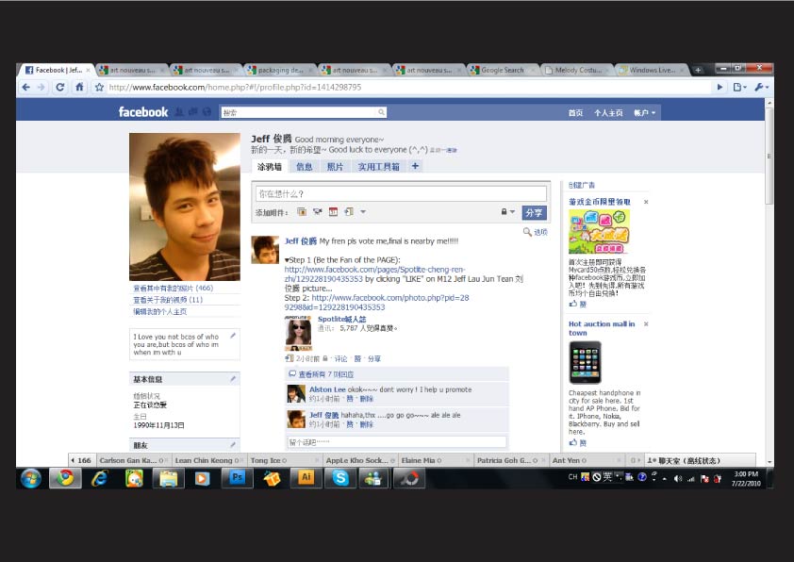
Task: Edit 基本信息 section with pencil icon
Action: pos(233,378)
